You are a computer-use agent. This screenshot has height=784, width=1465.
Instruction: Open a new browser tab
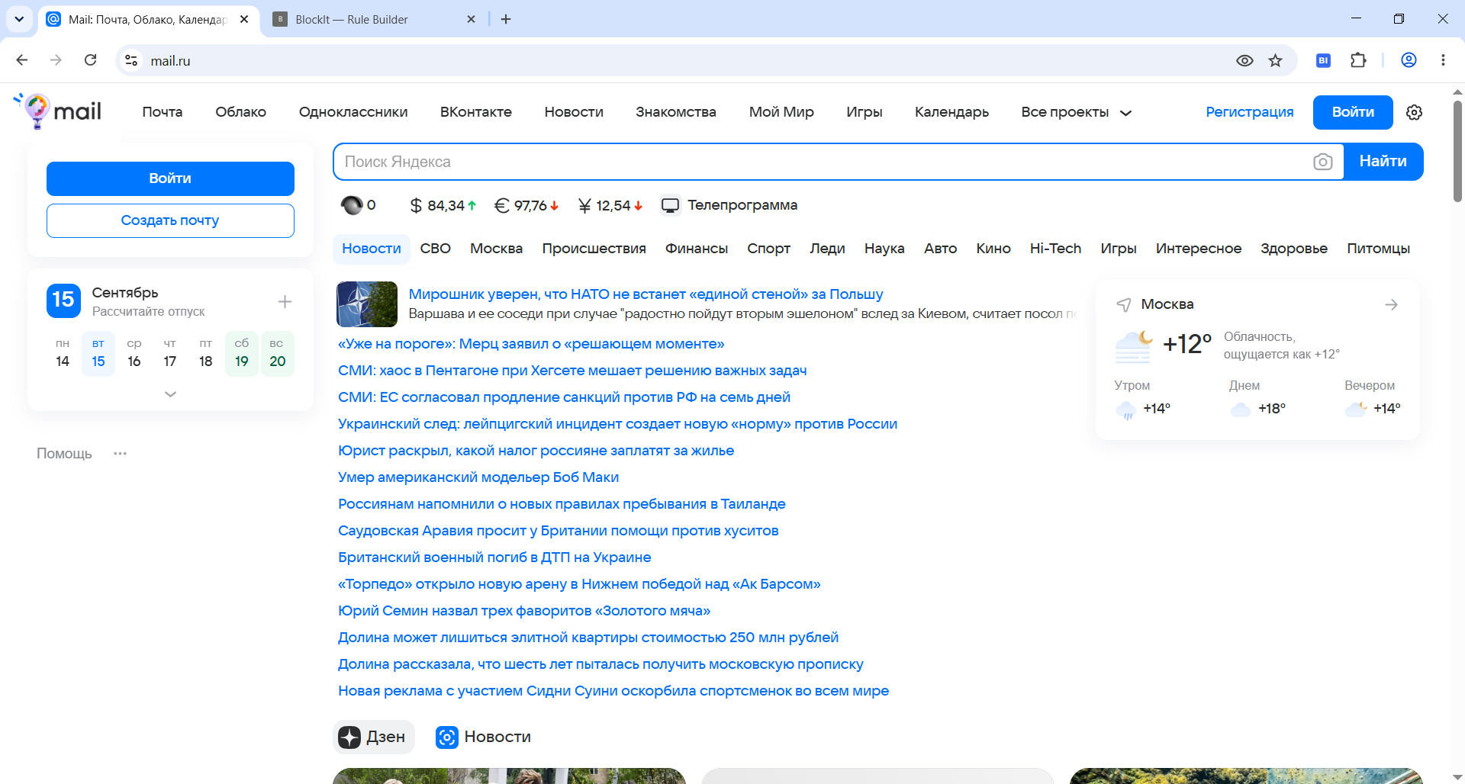506,19
